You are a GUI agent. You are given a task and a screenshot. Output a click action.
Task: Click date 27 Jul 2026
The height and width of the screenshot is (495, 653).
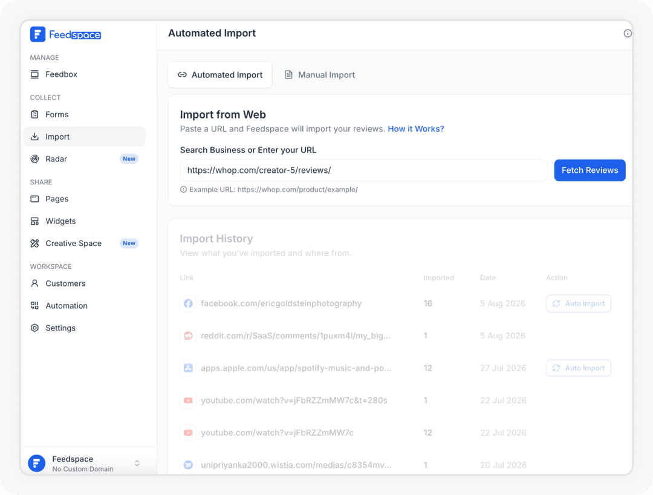point(503,368)
